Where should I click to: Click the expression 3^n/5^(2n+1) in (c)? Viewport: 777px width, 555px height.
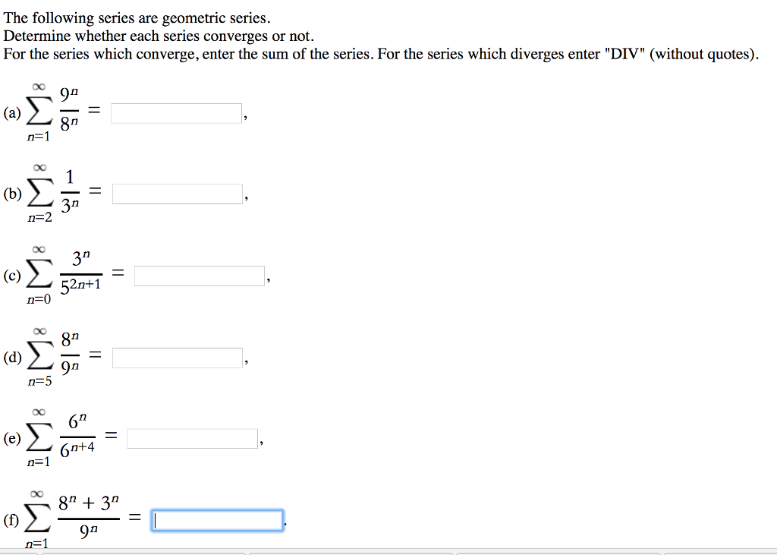pyautogui.click(x=82, y=273)
